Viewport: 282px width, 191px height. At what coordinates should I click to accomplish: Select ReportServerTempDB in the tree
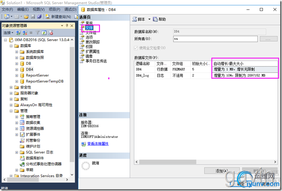[45, 81]
